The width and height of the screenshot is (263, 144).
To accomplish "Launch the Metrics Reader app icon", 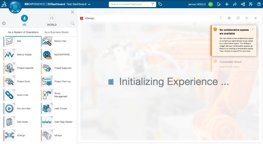I will (9, 55).
